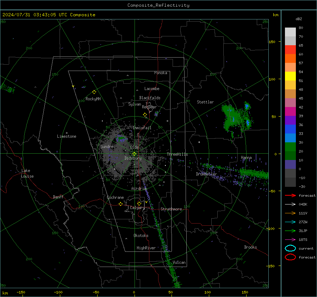Screen dimensions: 317x297
Task: Pick the bright green 30-20 dBZ swatch
Action: 290,147
